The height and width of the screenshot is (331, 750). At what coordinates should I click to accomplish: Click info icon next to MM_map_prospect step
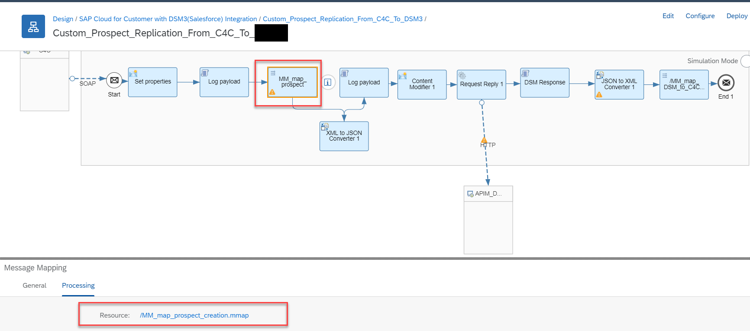coord(328,82)
